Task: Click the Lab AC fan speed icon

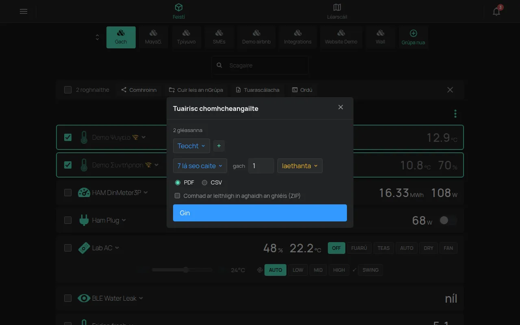Action: (x=260, y=270)
